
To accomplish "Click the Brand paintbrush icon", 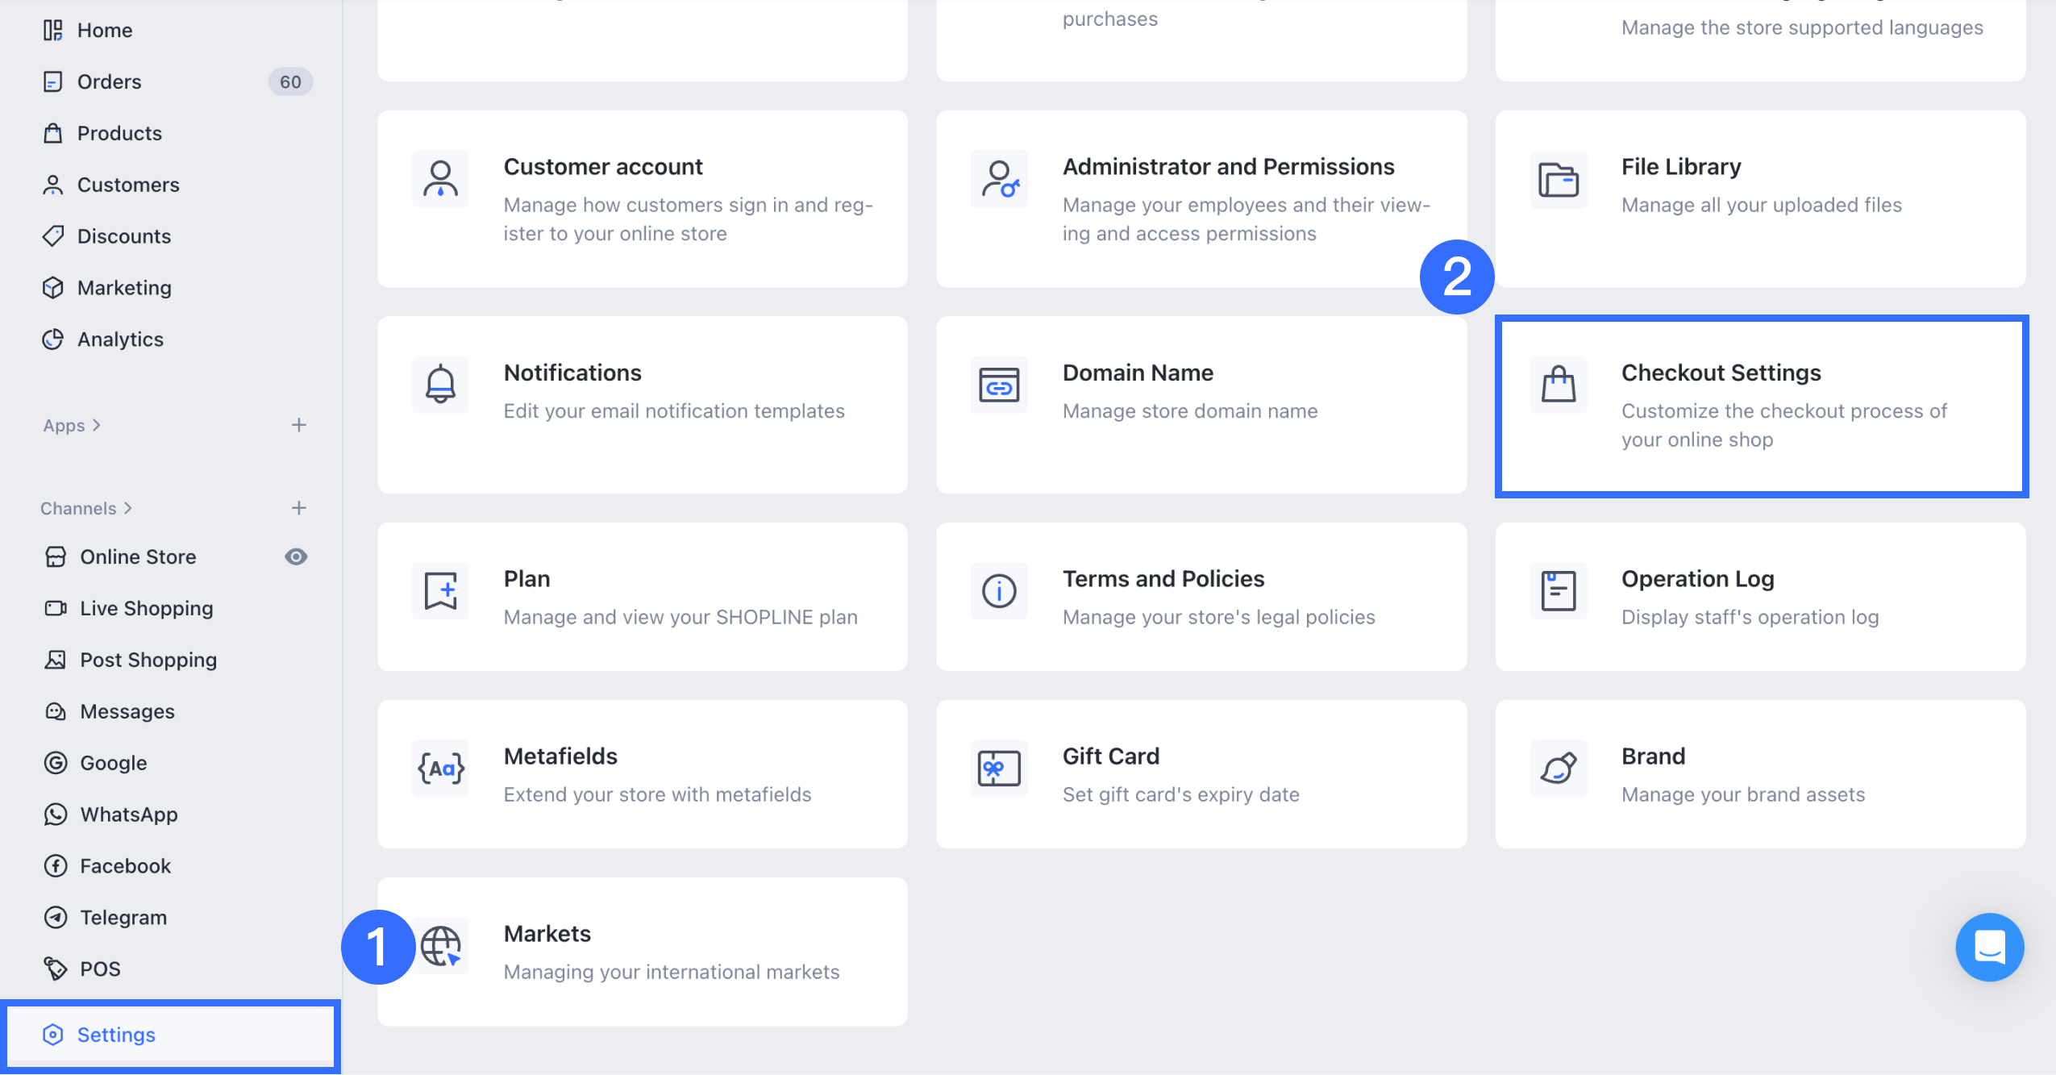I will tap(1558, 768).
